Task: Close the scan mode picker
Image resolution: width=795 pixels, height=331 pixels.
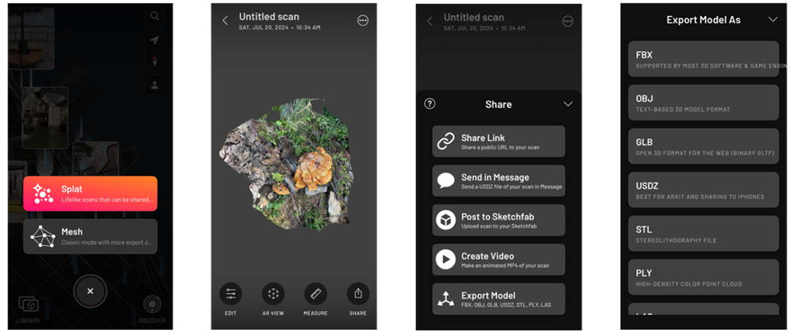Action: pyautogui.click(x=90, y=291)
